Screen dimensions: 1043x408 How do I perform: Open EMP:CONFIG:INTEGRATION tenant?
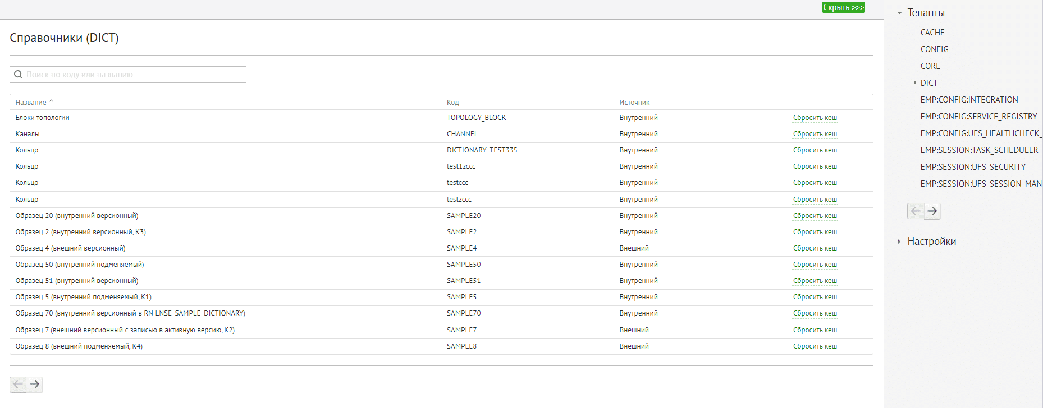click(x=969, y=100)
